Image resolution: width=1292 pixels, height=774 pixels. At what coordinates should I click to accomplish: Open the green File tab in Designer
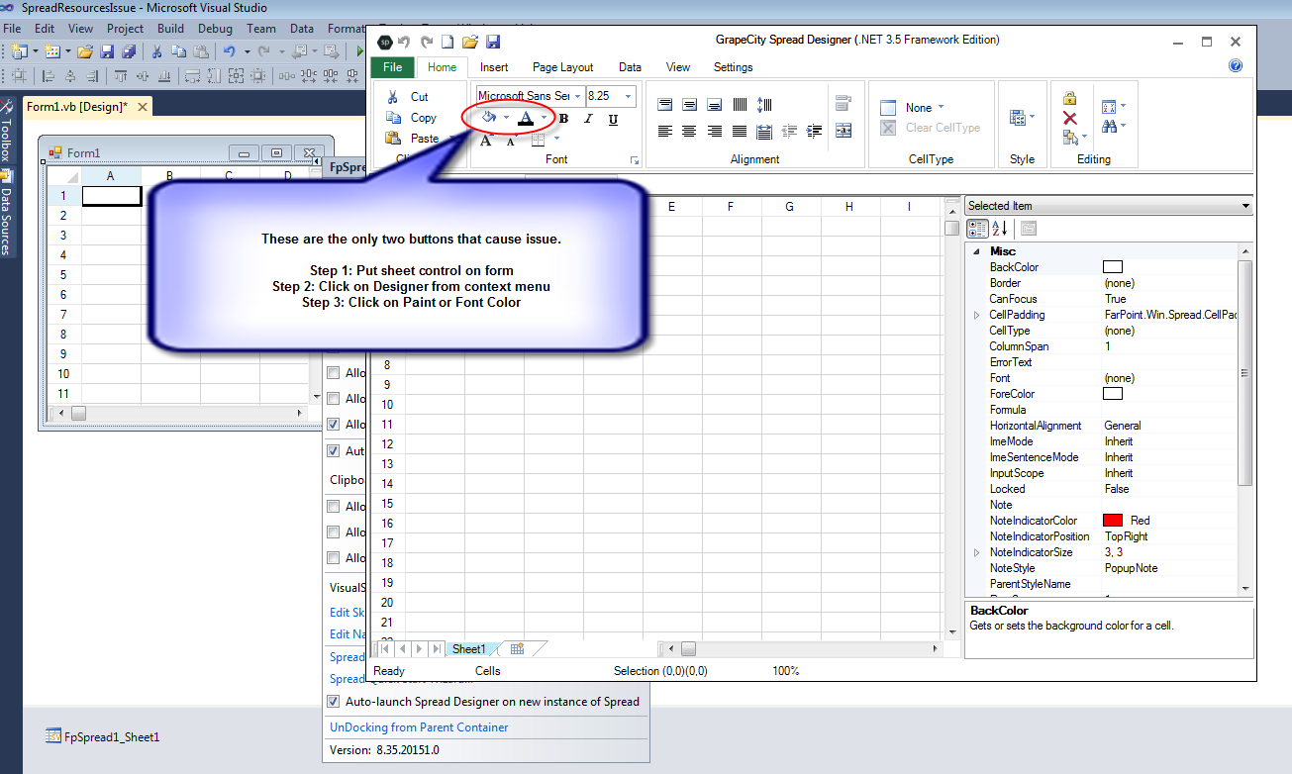tap(392, 67)
